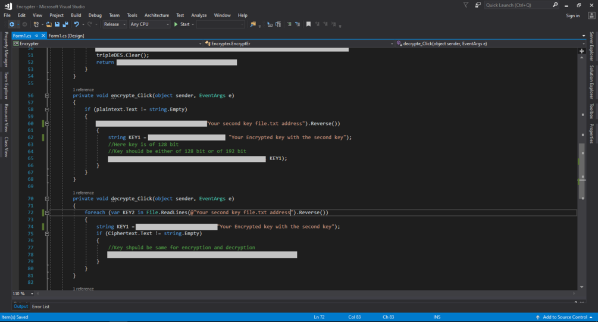Click the account picture icon near Sign in
Image resolution: width=598 pixels, height=322 pixels.
tap(591, 15)
